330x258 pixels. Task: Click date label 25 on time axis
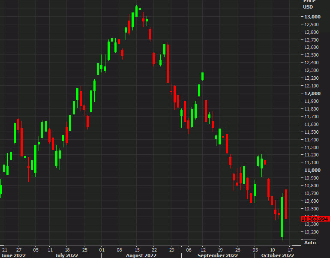click(x=84, y=250)
